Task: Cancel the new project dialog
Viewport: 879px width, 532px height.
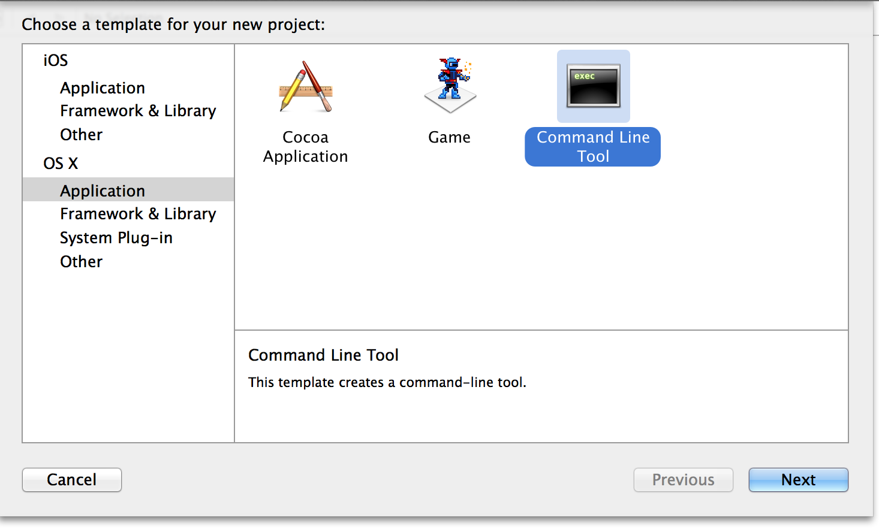Action: [x=72, y=480]
